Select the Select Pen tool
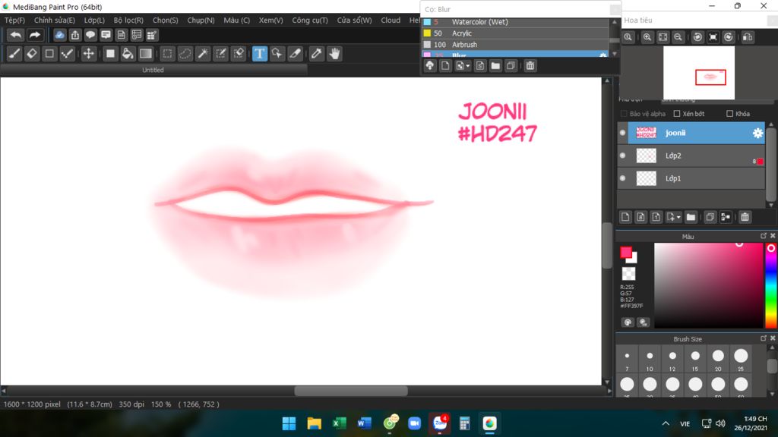 click(221, 54)
